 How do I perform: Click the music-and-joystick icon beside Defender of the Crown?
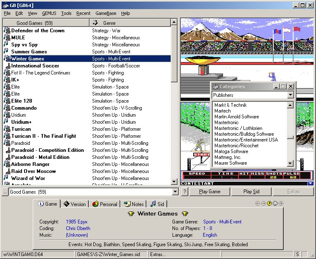pyautogui.click(x=7, y=30)
